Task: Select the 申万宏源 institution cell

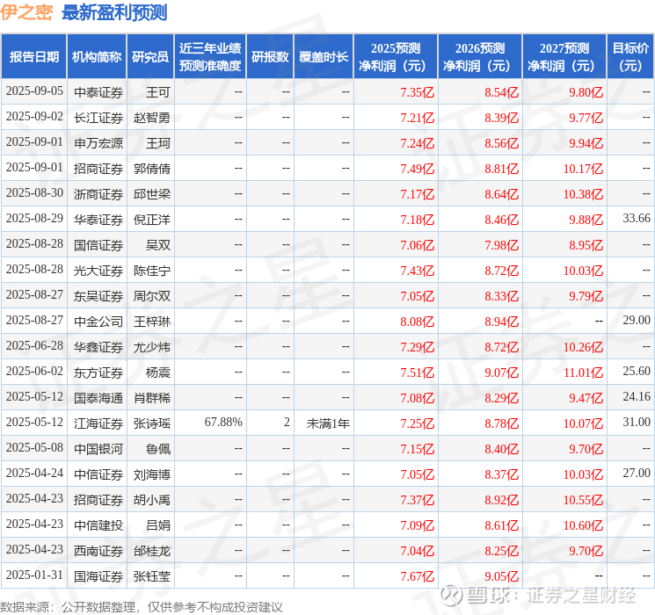Action: point(98,143)
